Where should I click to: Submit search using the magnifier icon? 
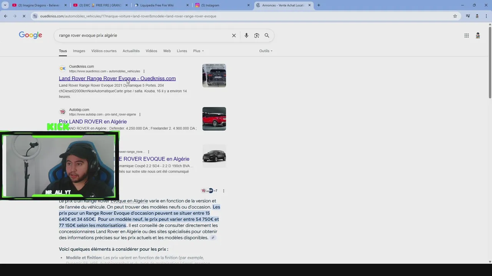tap(267, 35)
